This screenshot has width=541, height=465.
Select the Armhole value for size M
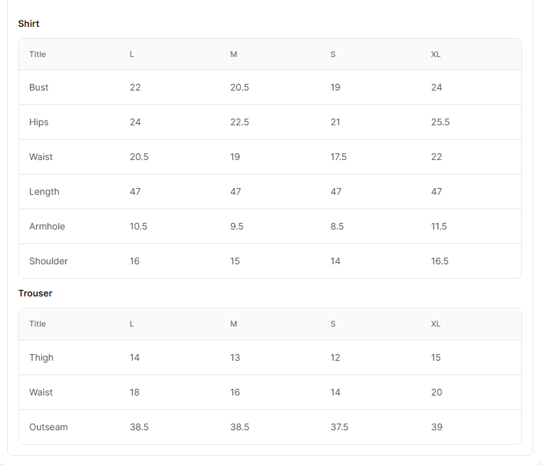(x=237, y=226)
